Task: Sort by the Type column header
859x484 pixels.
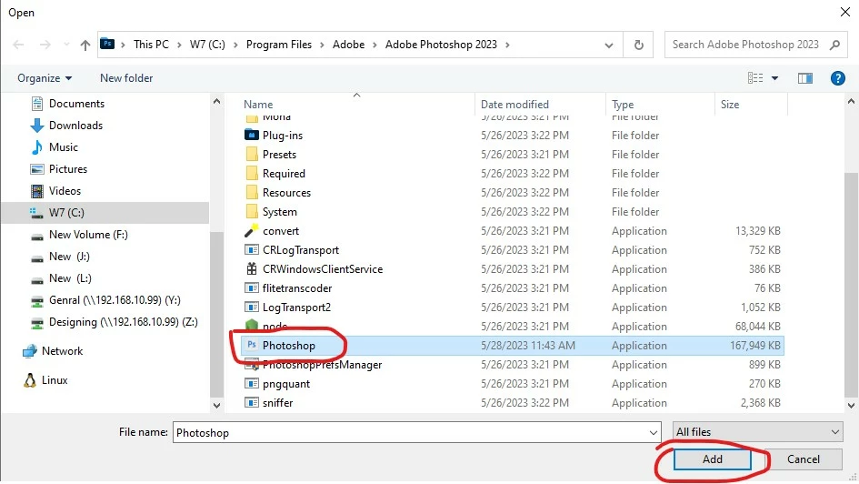Action: point(623,104)
